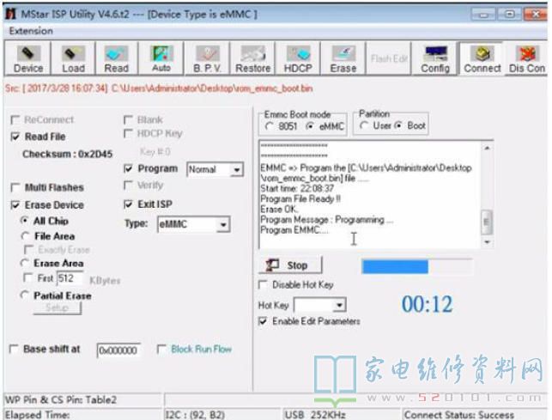The image size is (552, 420).
Task: Expand the Program Normal dropdown
Action: [237, 170]
